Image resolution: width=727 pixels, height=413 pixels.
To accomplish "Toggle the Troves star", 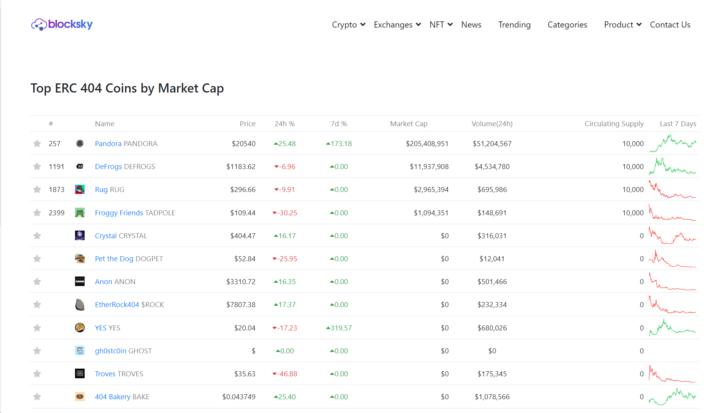I will point(37,374).
